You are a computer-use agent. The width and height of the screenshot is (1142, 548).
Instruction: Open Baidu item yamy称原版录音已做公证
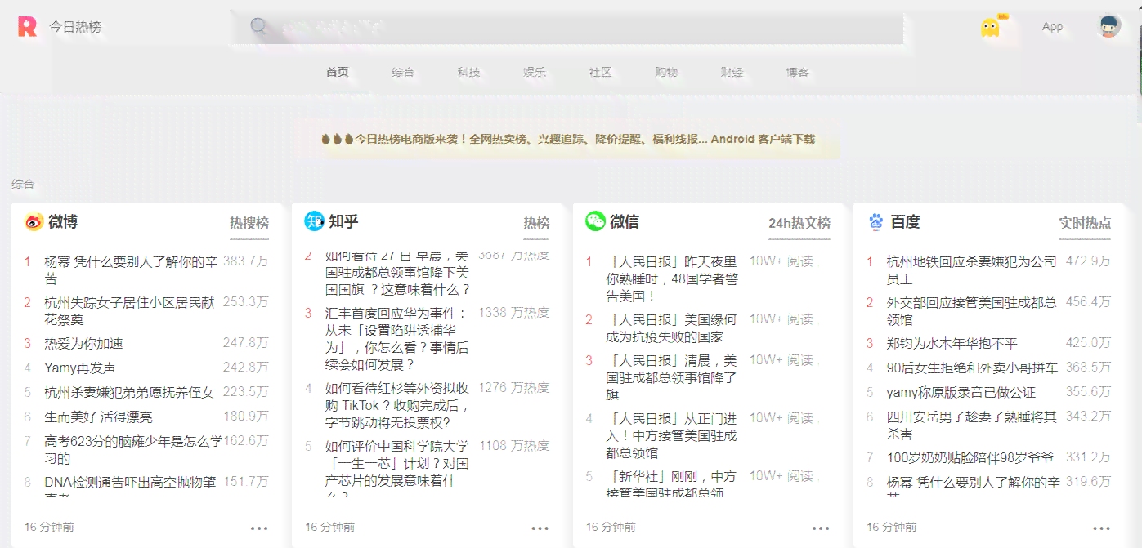tap(961, 392)
